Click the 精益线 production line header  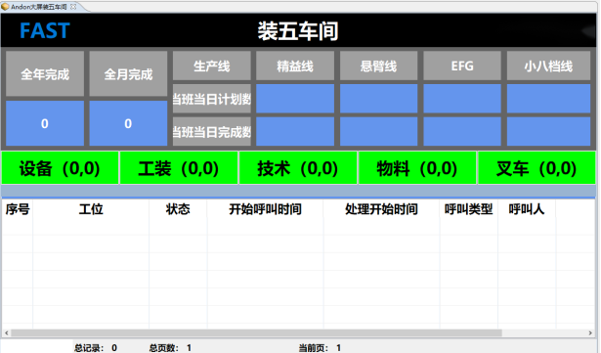pyautogui.click(x=295, y=66)
